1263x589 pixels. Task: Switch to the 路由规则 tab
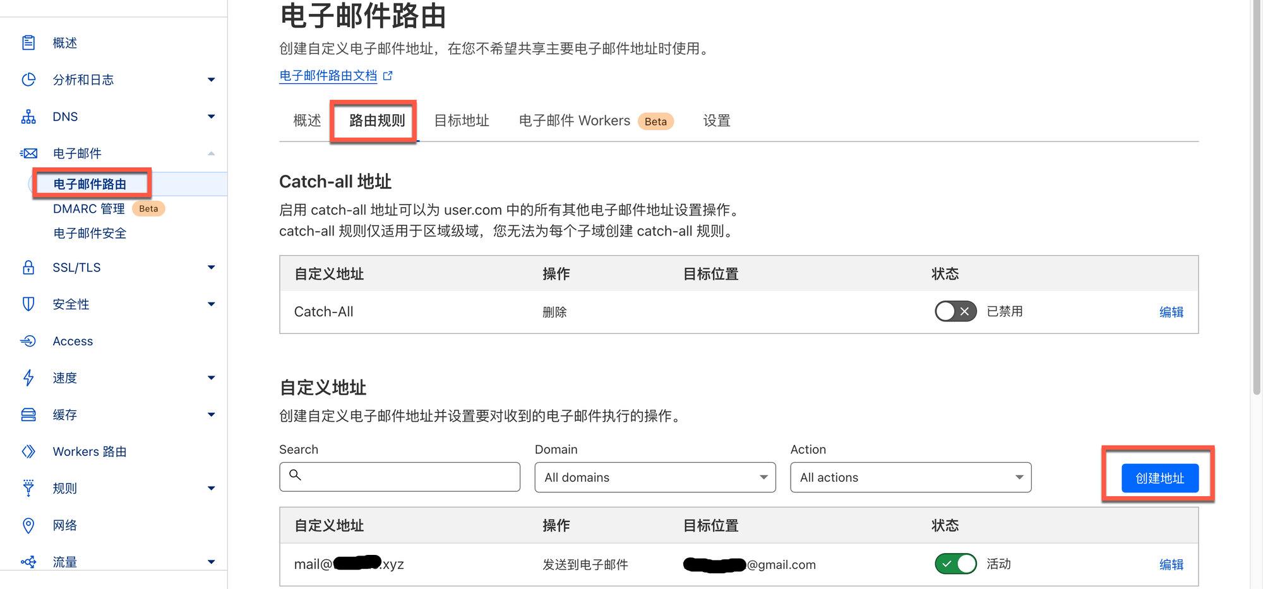377,121
